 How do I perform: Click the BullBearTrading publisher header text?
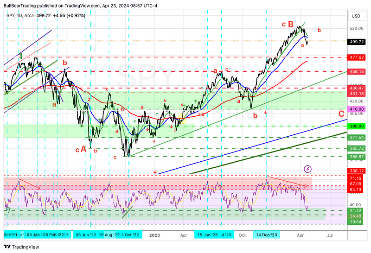(80, 6)
